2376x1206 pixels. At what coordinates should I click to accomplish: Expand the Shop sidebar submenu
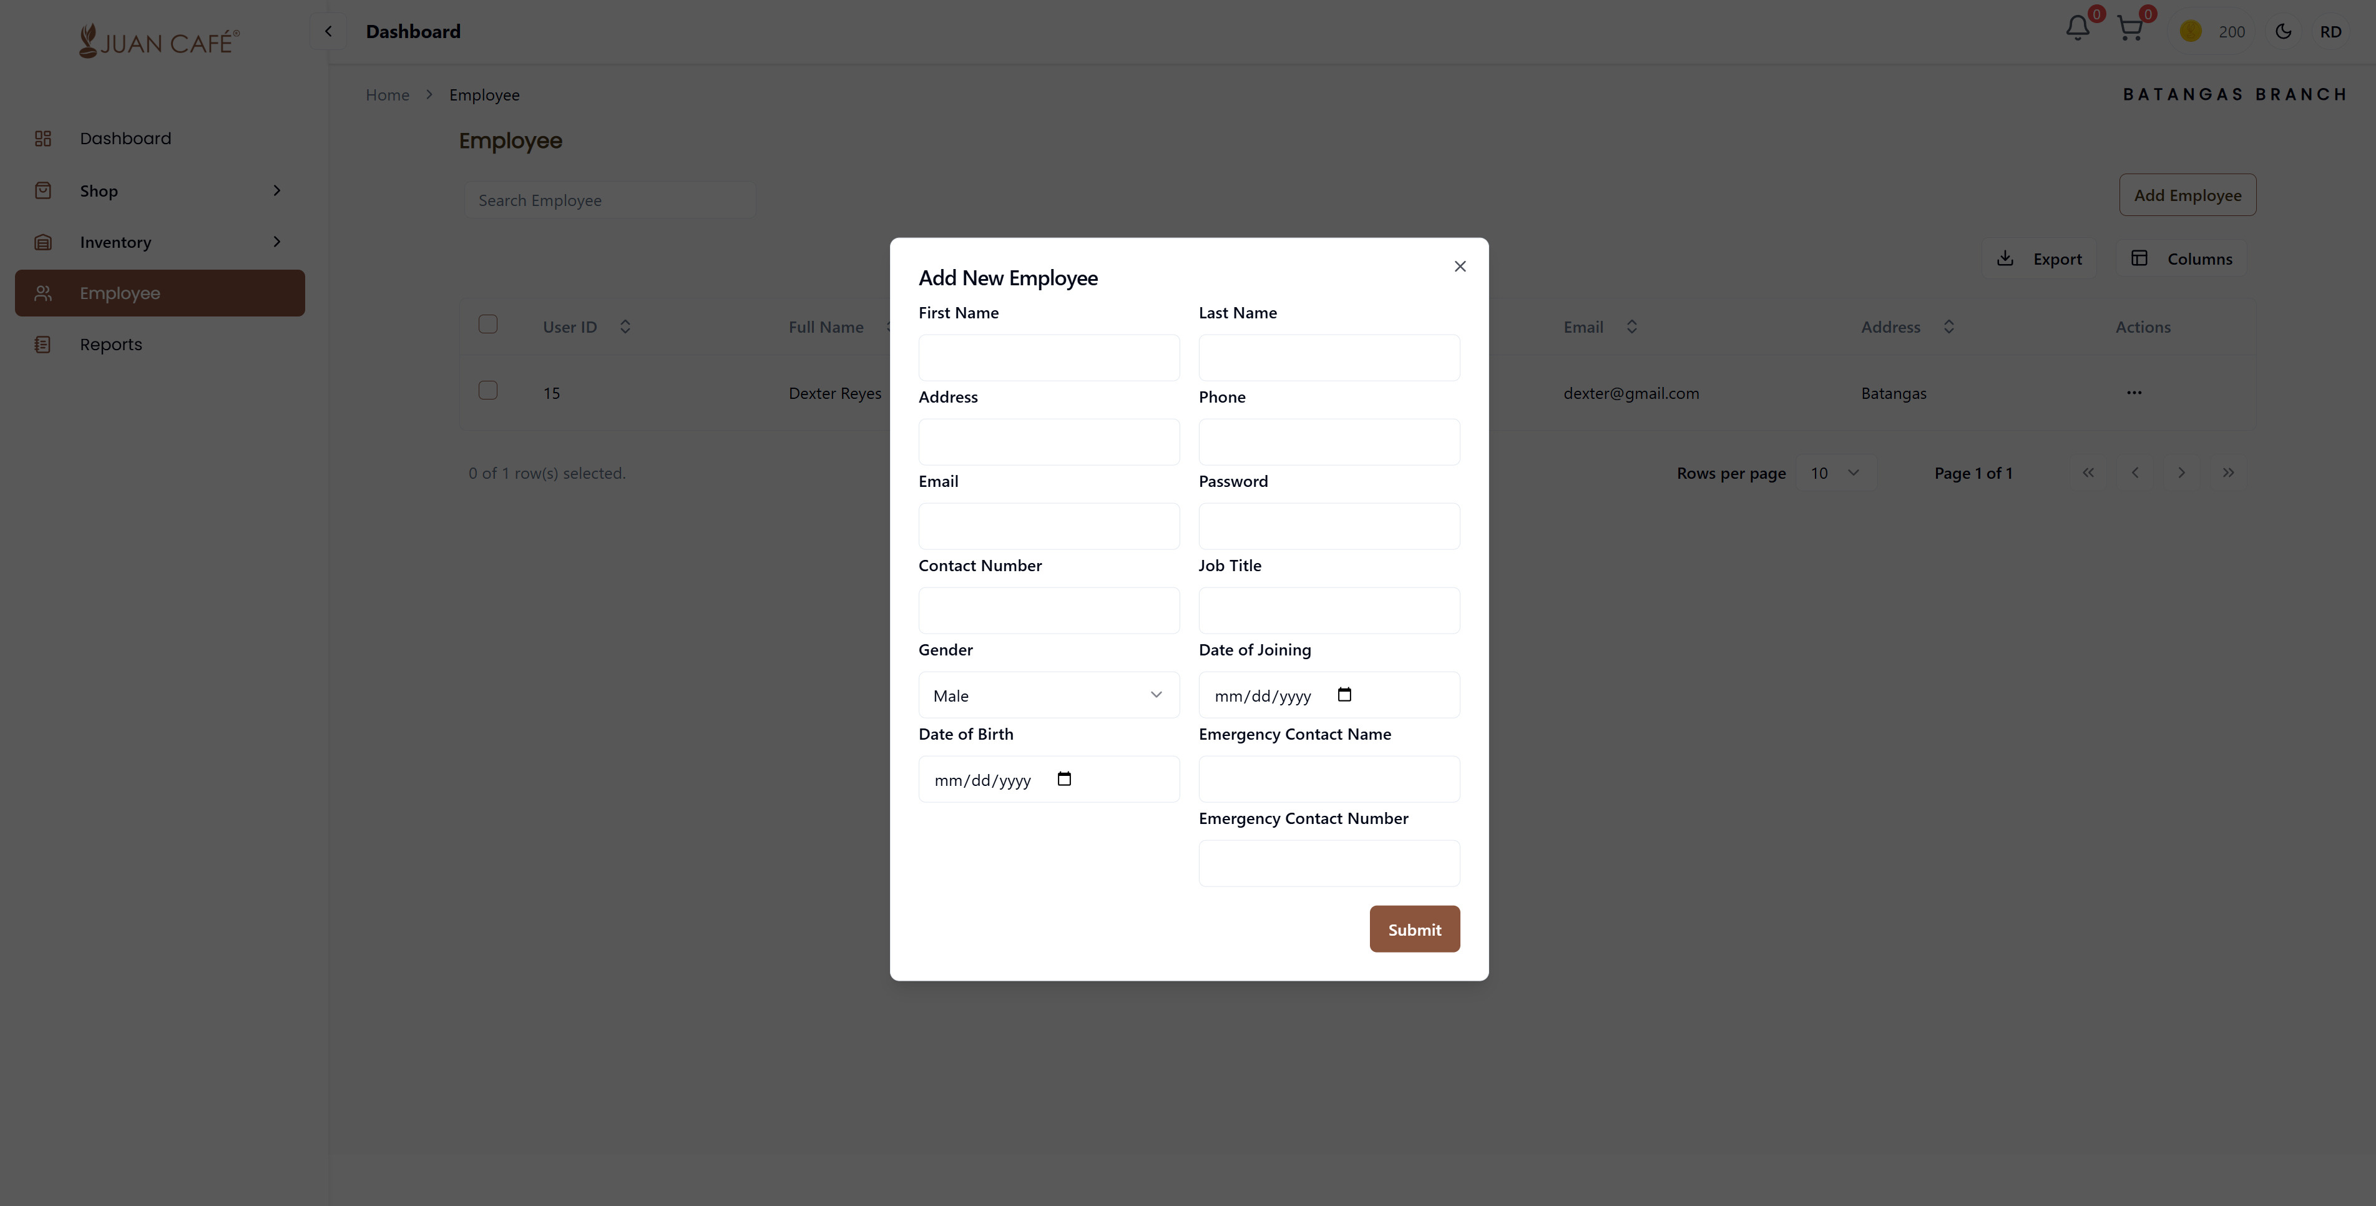[276, 190]
